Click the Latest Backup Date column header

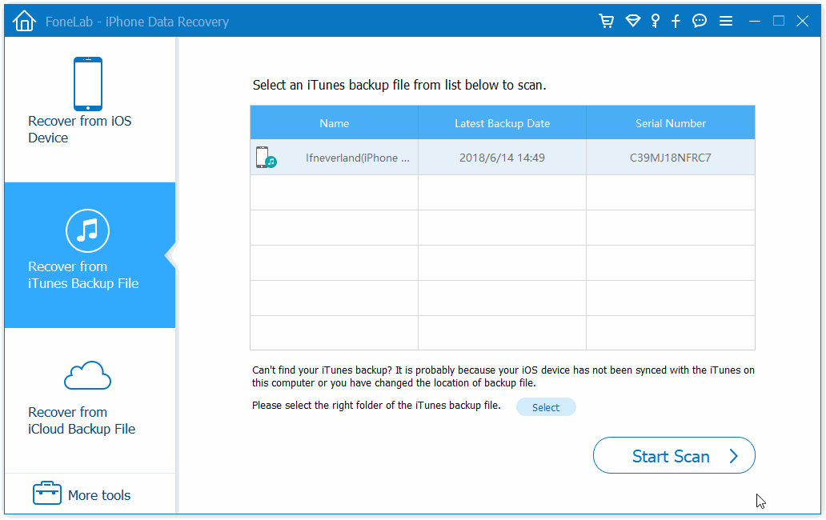pyautogui.click(x=502, y=123)
